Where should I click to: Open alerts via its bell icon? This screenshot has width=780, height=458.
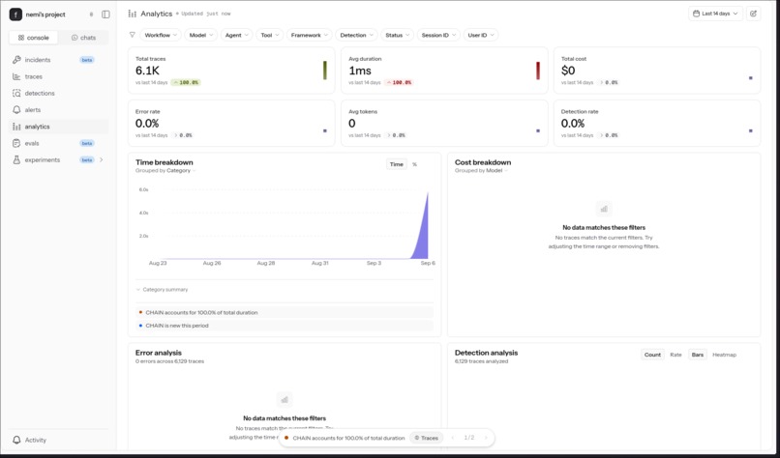[x=16, y=110]
